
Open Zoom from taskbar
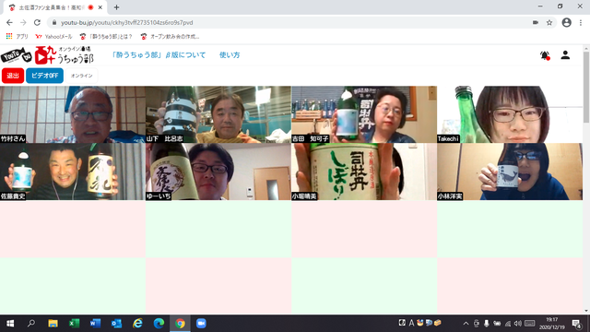[201, 324]
